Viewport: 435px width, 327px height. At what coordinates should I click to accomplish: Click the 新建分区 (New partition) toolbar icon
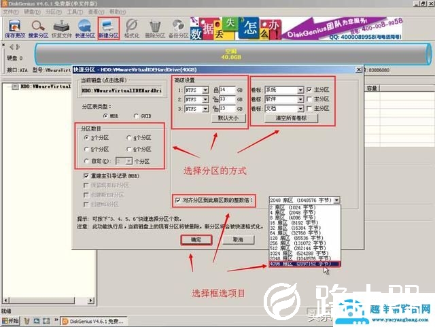[x=109, y=29]
